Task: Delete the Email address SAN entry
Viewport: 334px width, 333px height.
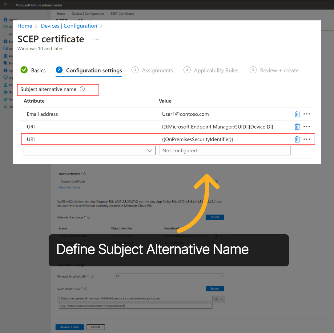Action: (297, 114)
